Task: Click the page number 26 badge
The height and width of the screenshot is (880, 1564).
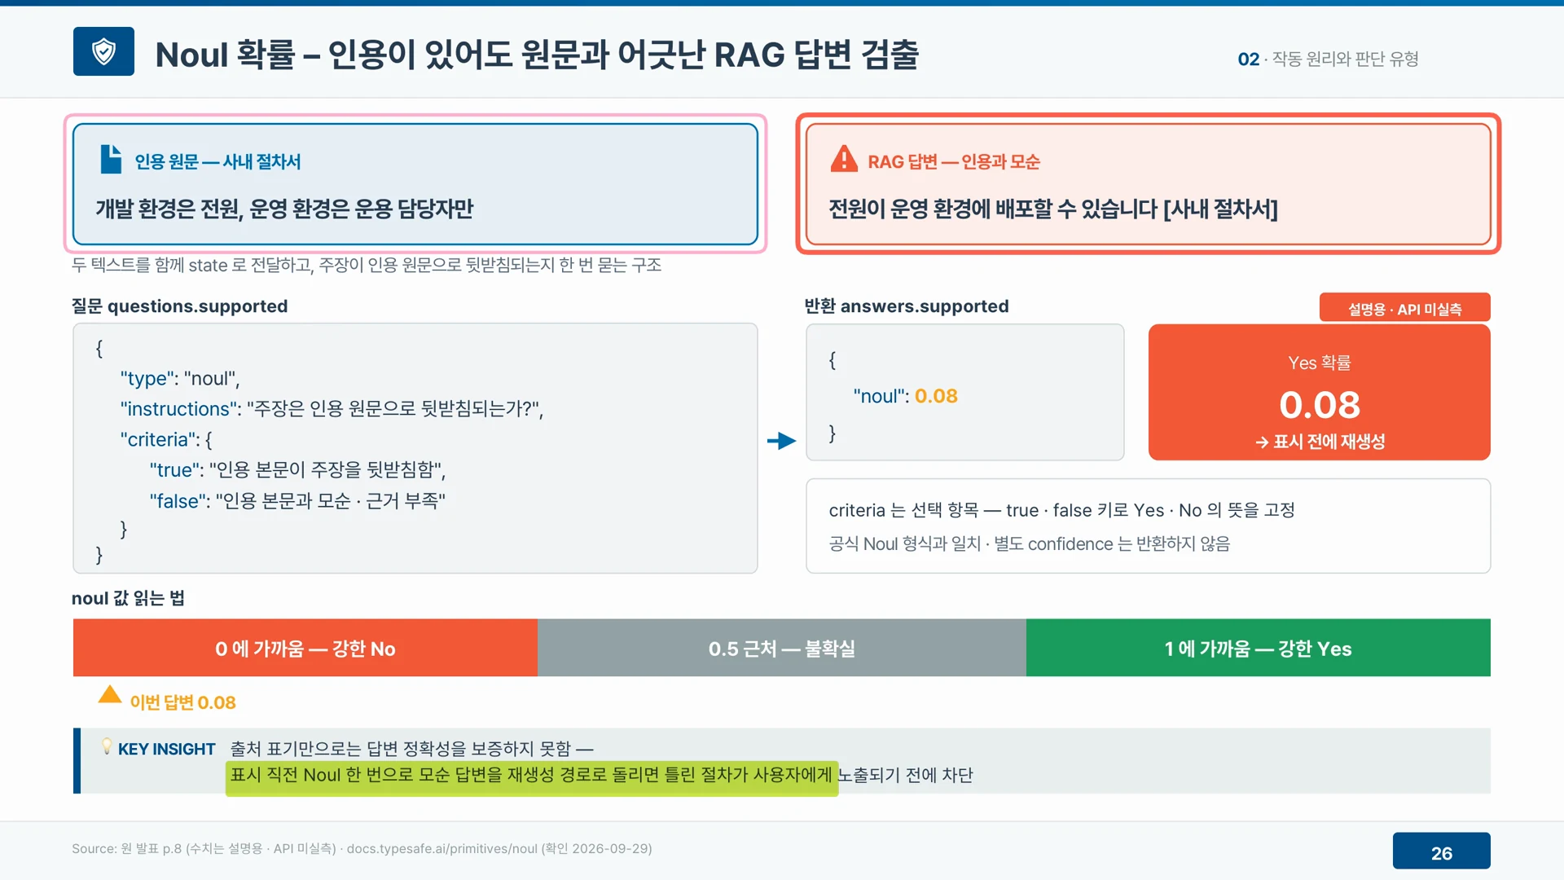Action: 1441,851
